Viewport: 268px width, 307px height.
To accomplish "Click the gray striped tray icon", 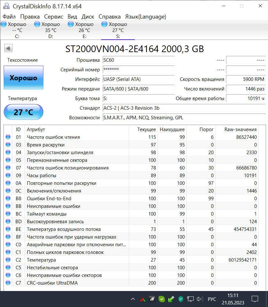I will [x=152, y=299].
